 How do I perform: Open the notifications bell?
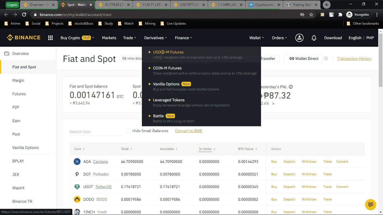pos(314,38)
